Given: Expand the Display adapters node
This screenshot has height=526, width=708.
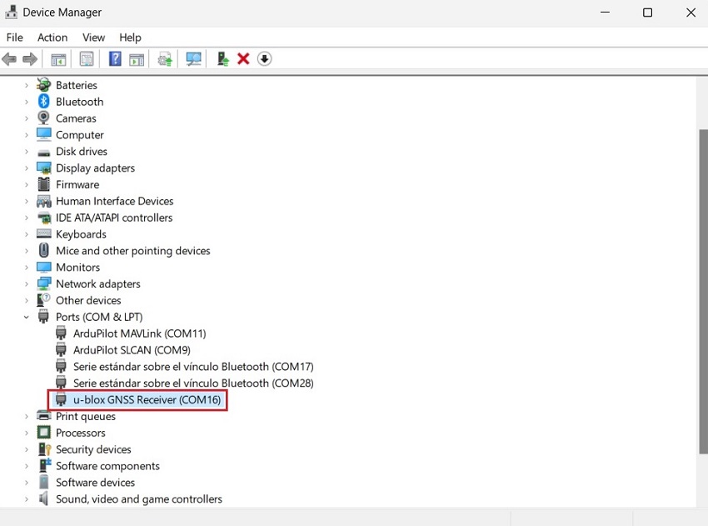Looking at the screenshot, I should pos(27,168).
